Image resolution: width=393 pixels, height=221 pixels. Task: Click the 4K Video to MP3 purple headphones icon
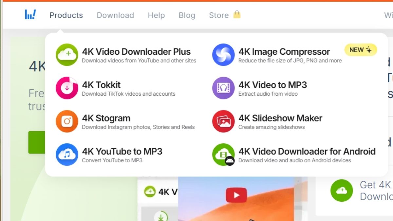coord(223,88)
